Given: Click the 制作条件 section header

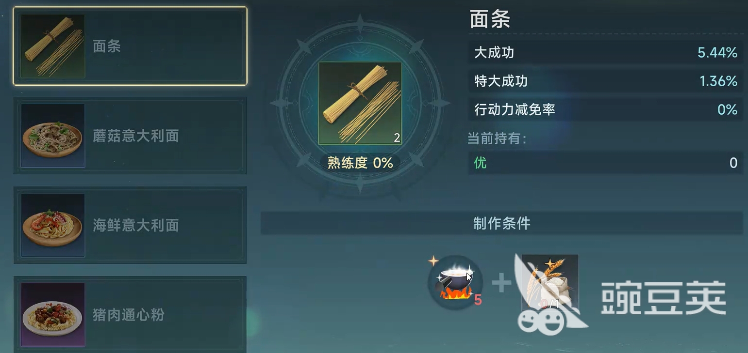Looking at the screenshot, I should (x=502, y=223).
